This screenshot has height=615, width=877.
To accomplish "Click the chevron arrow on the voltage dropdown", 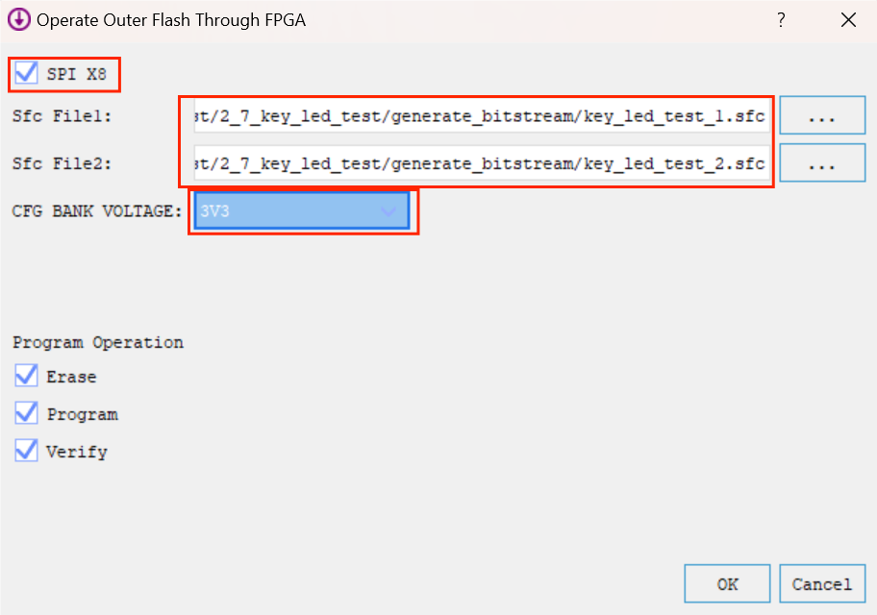I will pyautogui.click(x=389, y=211).
